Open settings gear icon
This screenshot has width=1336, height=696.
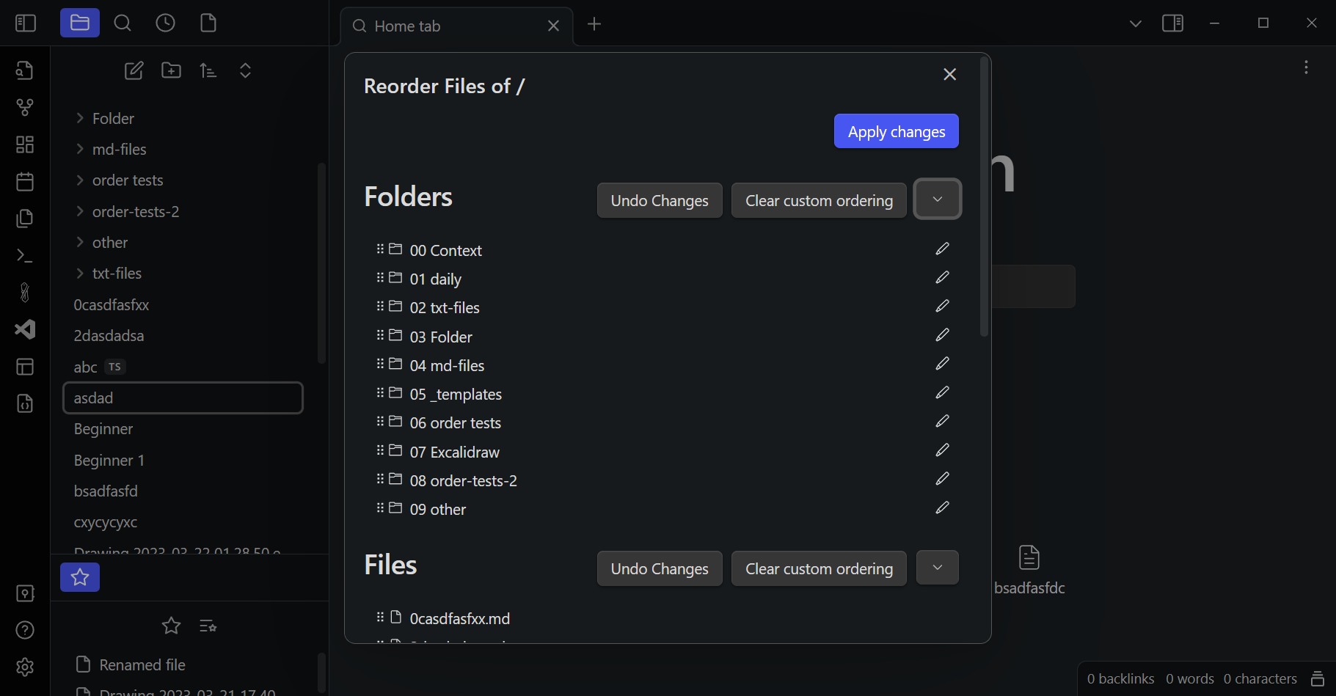pos(25,667)
